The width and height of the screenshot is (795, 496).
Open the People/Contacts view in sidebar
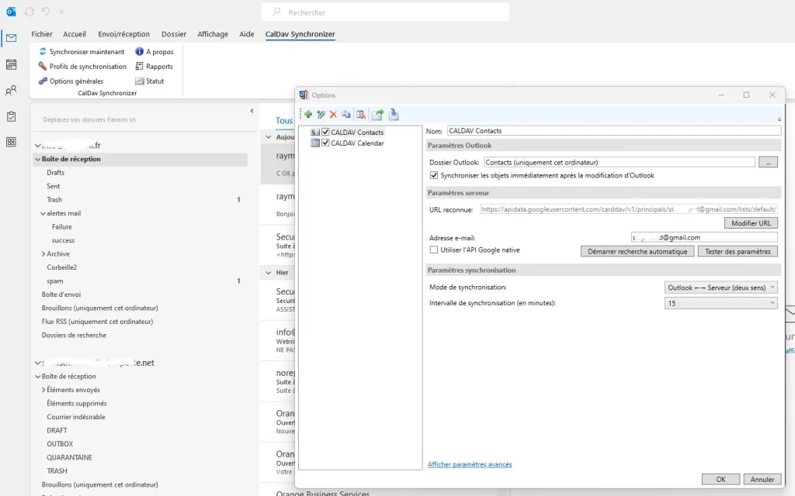(x=11, y=91)
